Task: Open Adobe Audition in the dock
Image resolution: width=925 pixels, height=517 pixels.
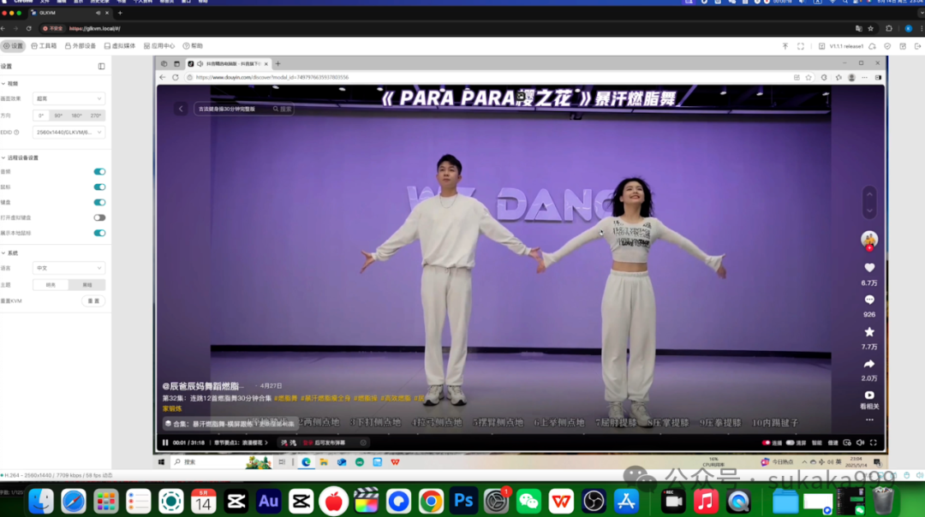Action: tap(268, 501)
